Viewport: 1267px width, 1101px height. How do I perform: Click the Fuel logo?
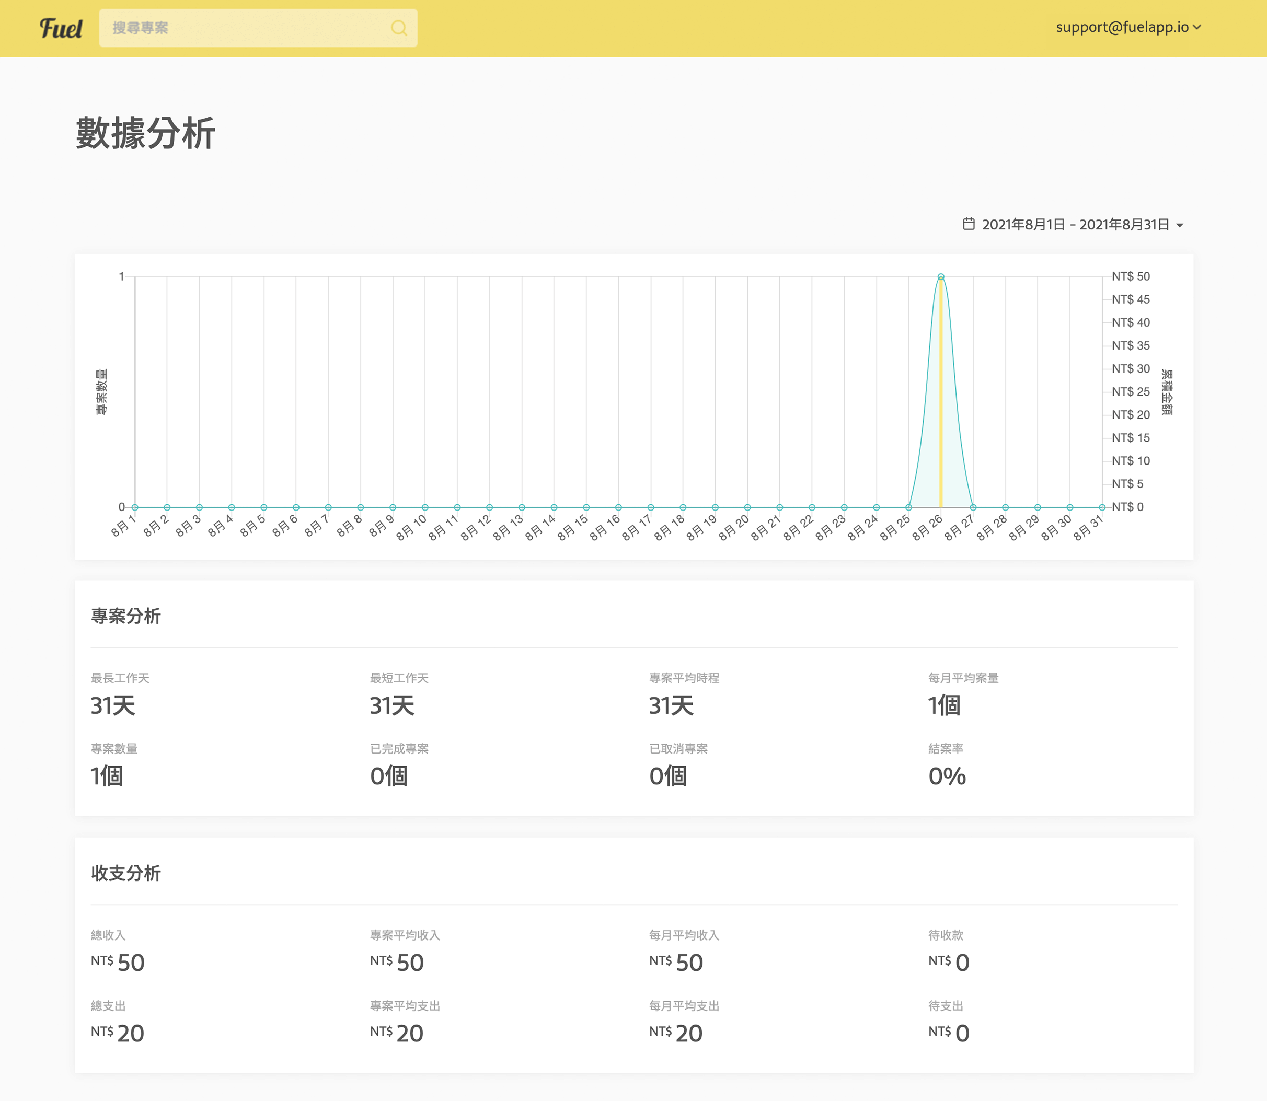[x=61, y=28]
